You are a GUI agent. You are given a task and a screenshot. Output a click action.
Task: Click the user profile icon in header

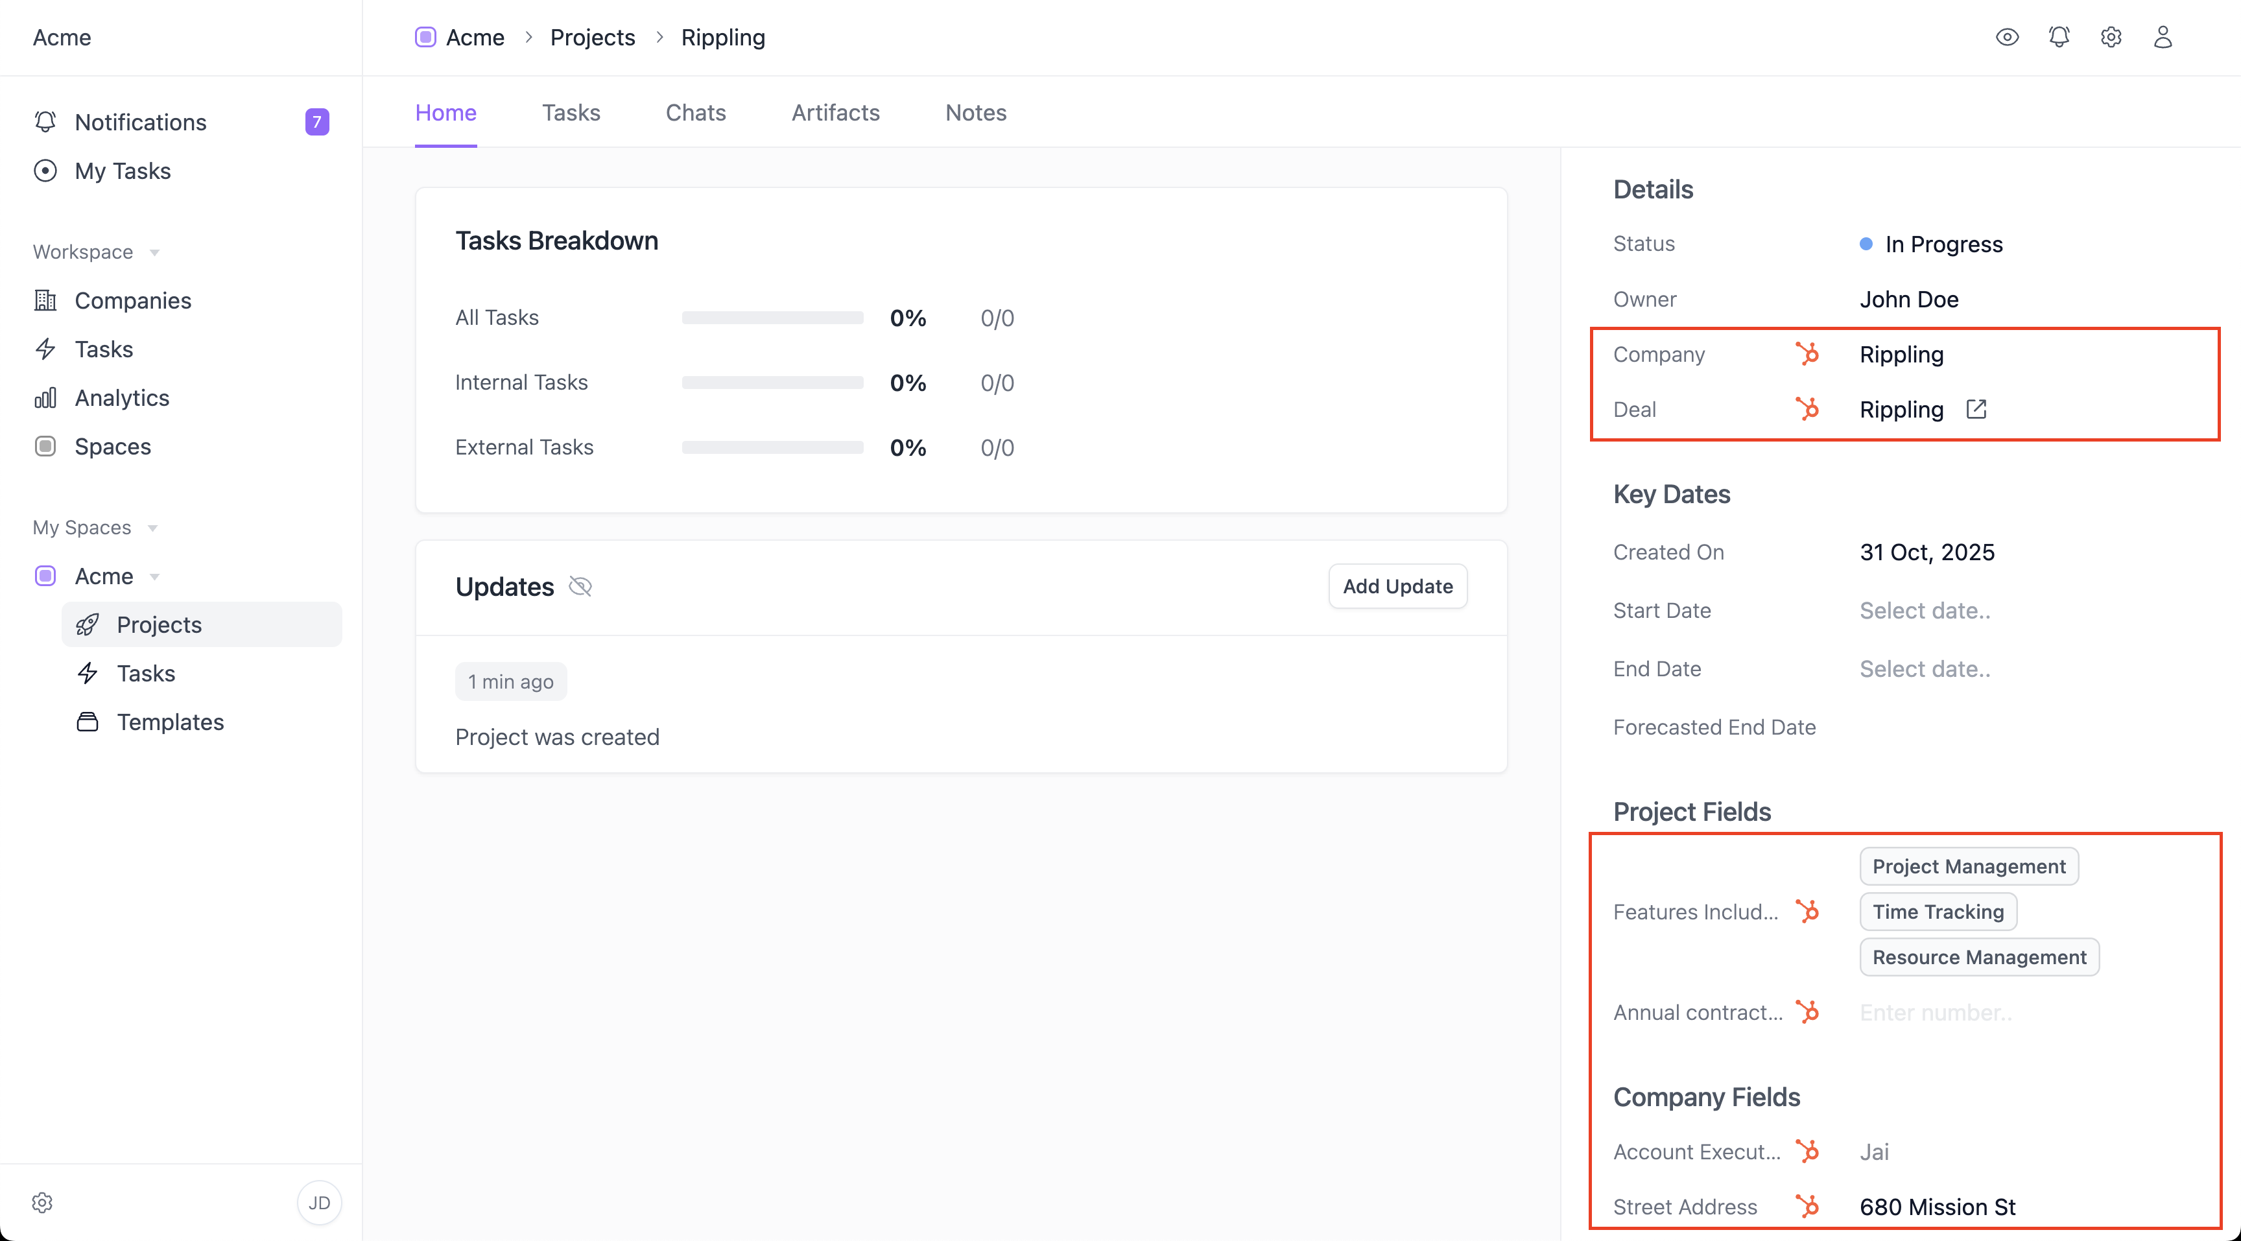coord(2163,36)
